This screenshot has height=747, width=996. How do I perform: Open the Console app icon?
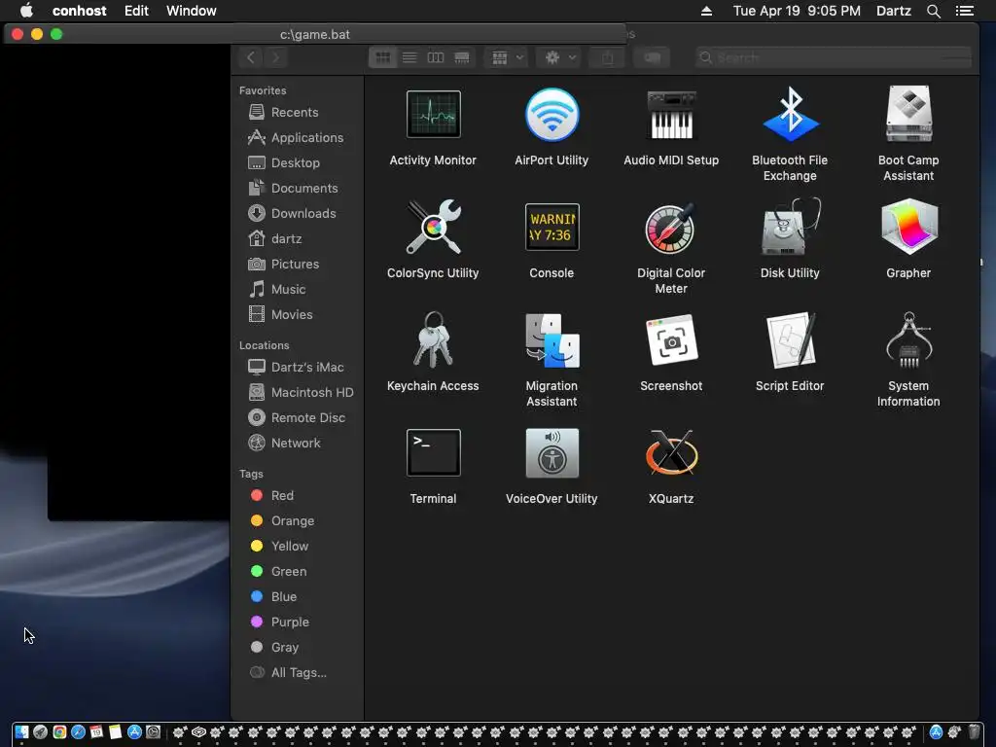point(551,227)
